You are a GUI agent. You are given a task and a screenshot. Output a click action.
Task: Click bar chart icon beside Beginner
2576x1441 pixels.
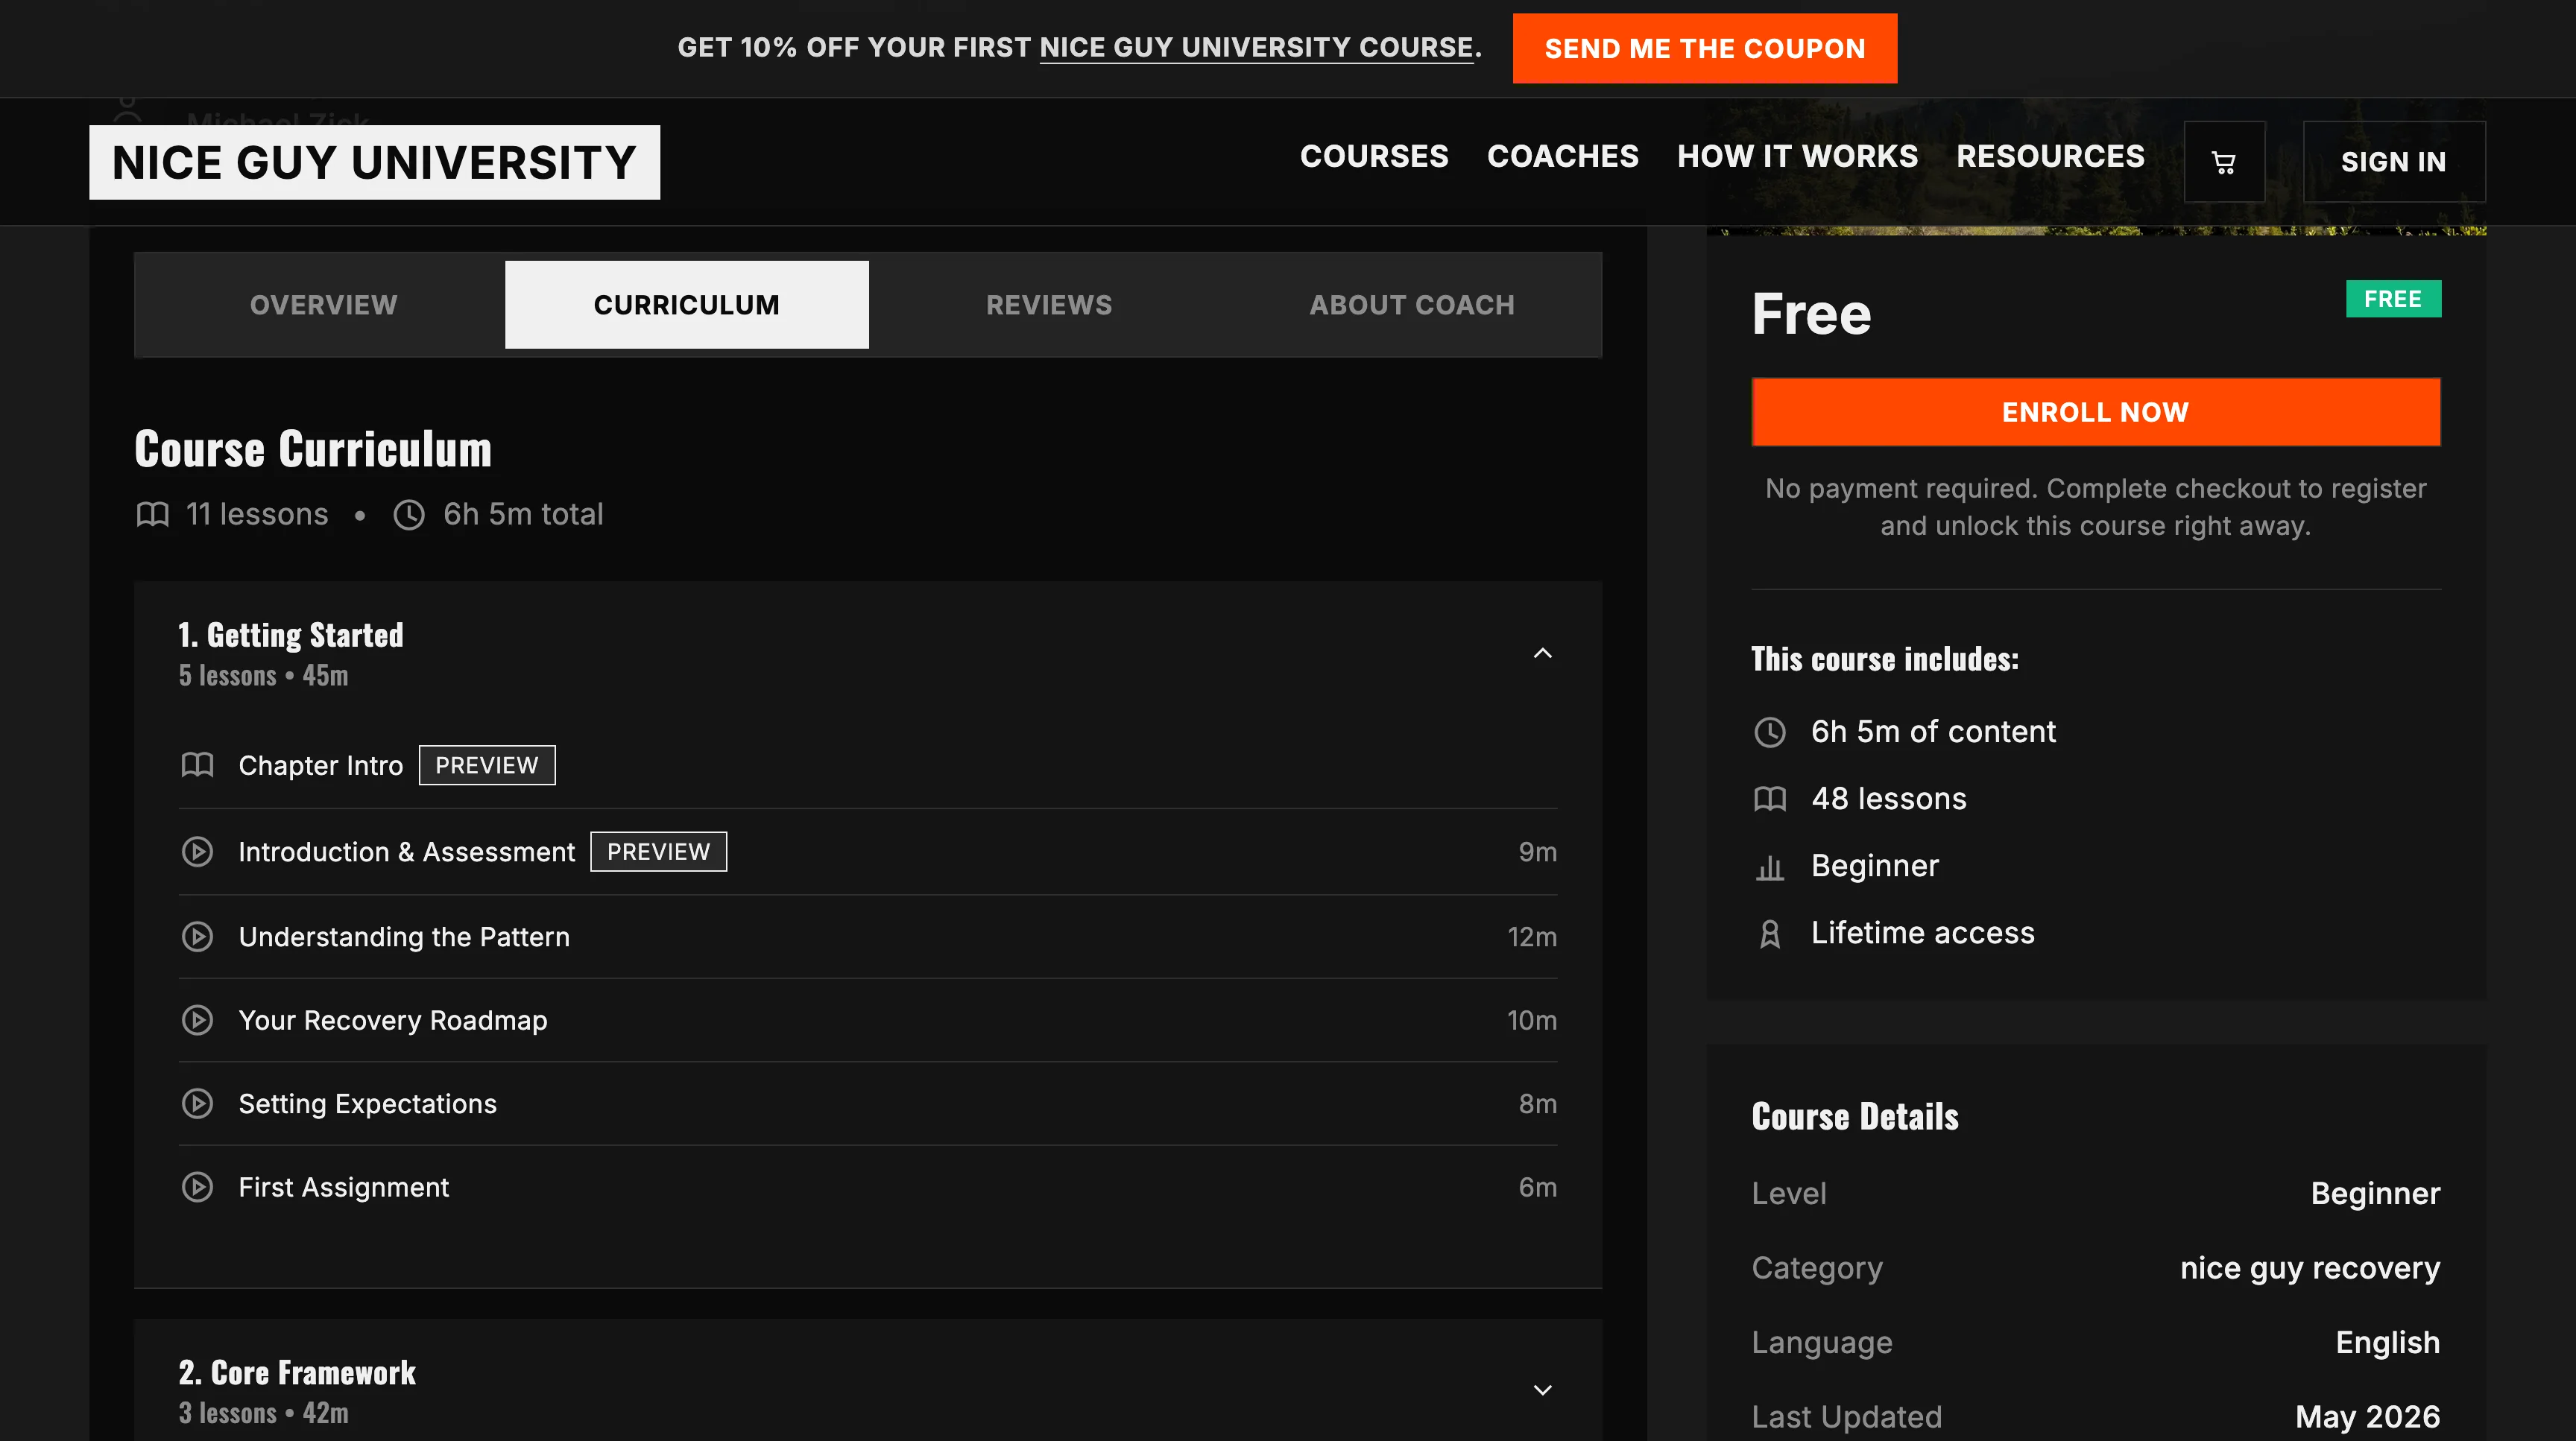pos(1770,867)
